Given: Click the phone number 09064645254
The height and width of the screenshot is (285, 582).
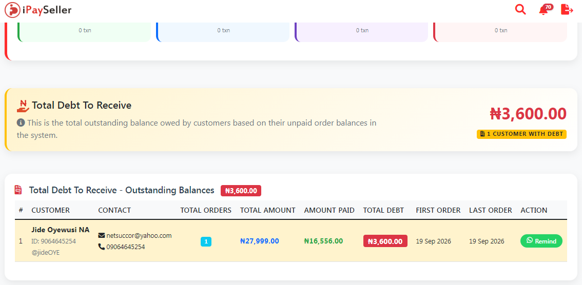Looking at the screenshot, I should 125,247.
